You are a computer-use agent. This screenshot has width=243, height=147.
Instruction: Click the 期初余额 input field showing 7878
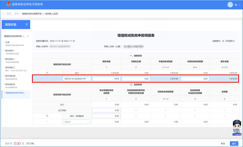click(x=106, y=79)
